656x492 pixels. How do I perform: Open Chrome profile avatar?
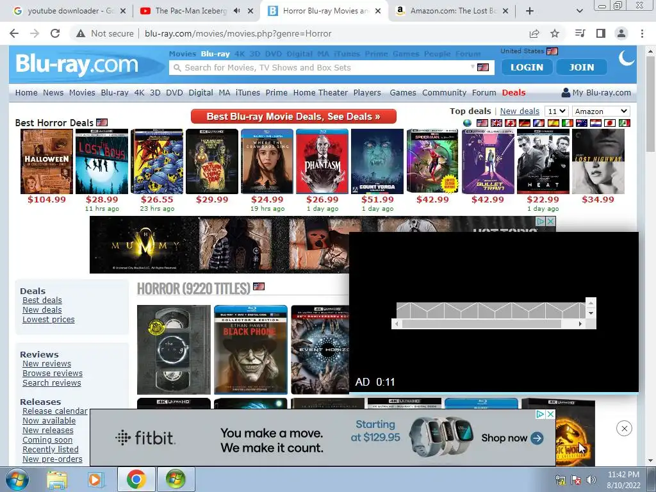coord(621,33)
